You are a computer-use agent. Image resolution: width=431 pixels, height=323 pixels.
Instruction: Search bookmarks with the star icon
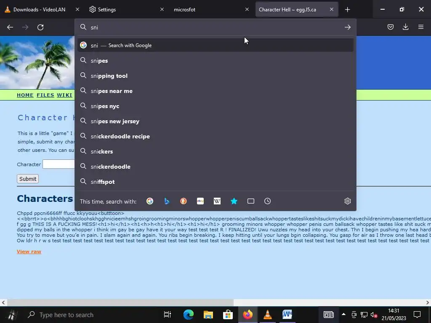(234, 201)
